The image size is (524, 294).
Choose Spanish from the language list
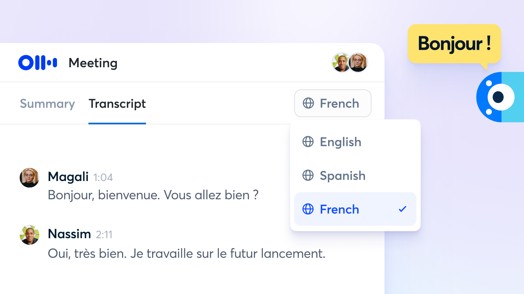[343, 176]
